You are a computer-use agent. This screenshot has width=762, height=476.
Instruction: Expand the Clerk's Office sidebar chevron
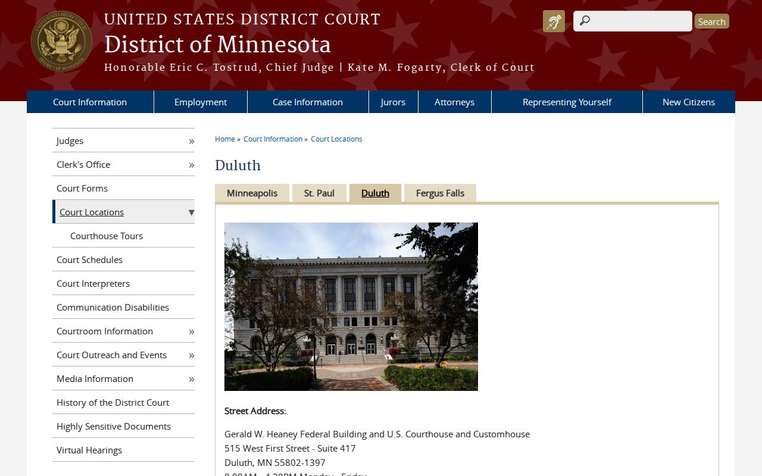[191, 165]
